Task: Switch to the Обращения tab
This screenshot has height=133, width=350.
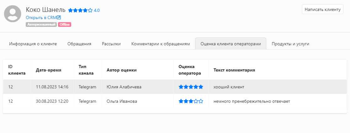Action: point(79,44)
